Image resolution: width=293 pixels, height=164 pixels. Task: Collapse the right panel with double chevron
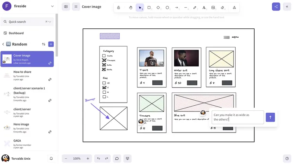287,7
